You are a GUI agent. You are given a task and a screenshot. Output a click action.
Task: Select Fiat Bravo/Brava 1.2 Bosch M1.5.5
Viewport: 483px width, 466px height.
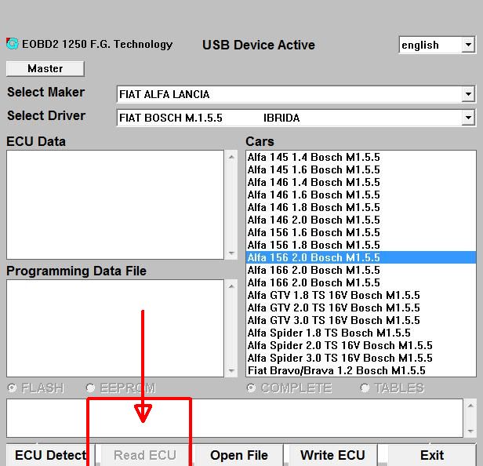point(361,370)
